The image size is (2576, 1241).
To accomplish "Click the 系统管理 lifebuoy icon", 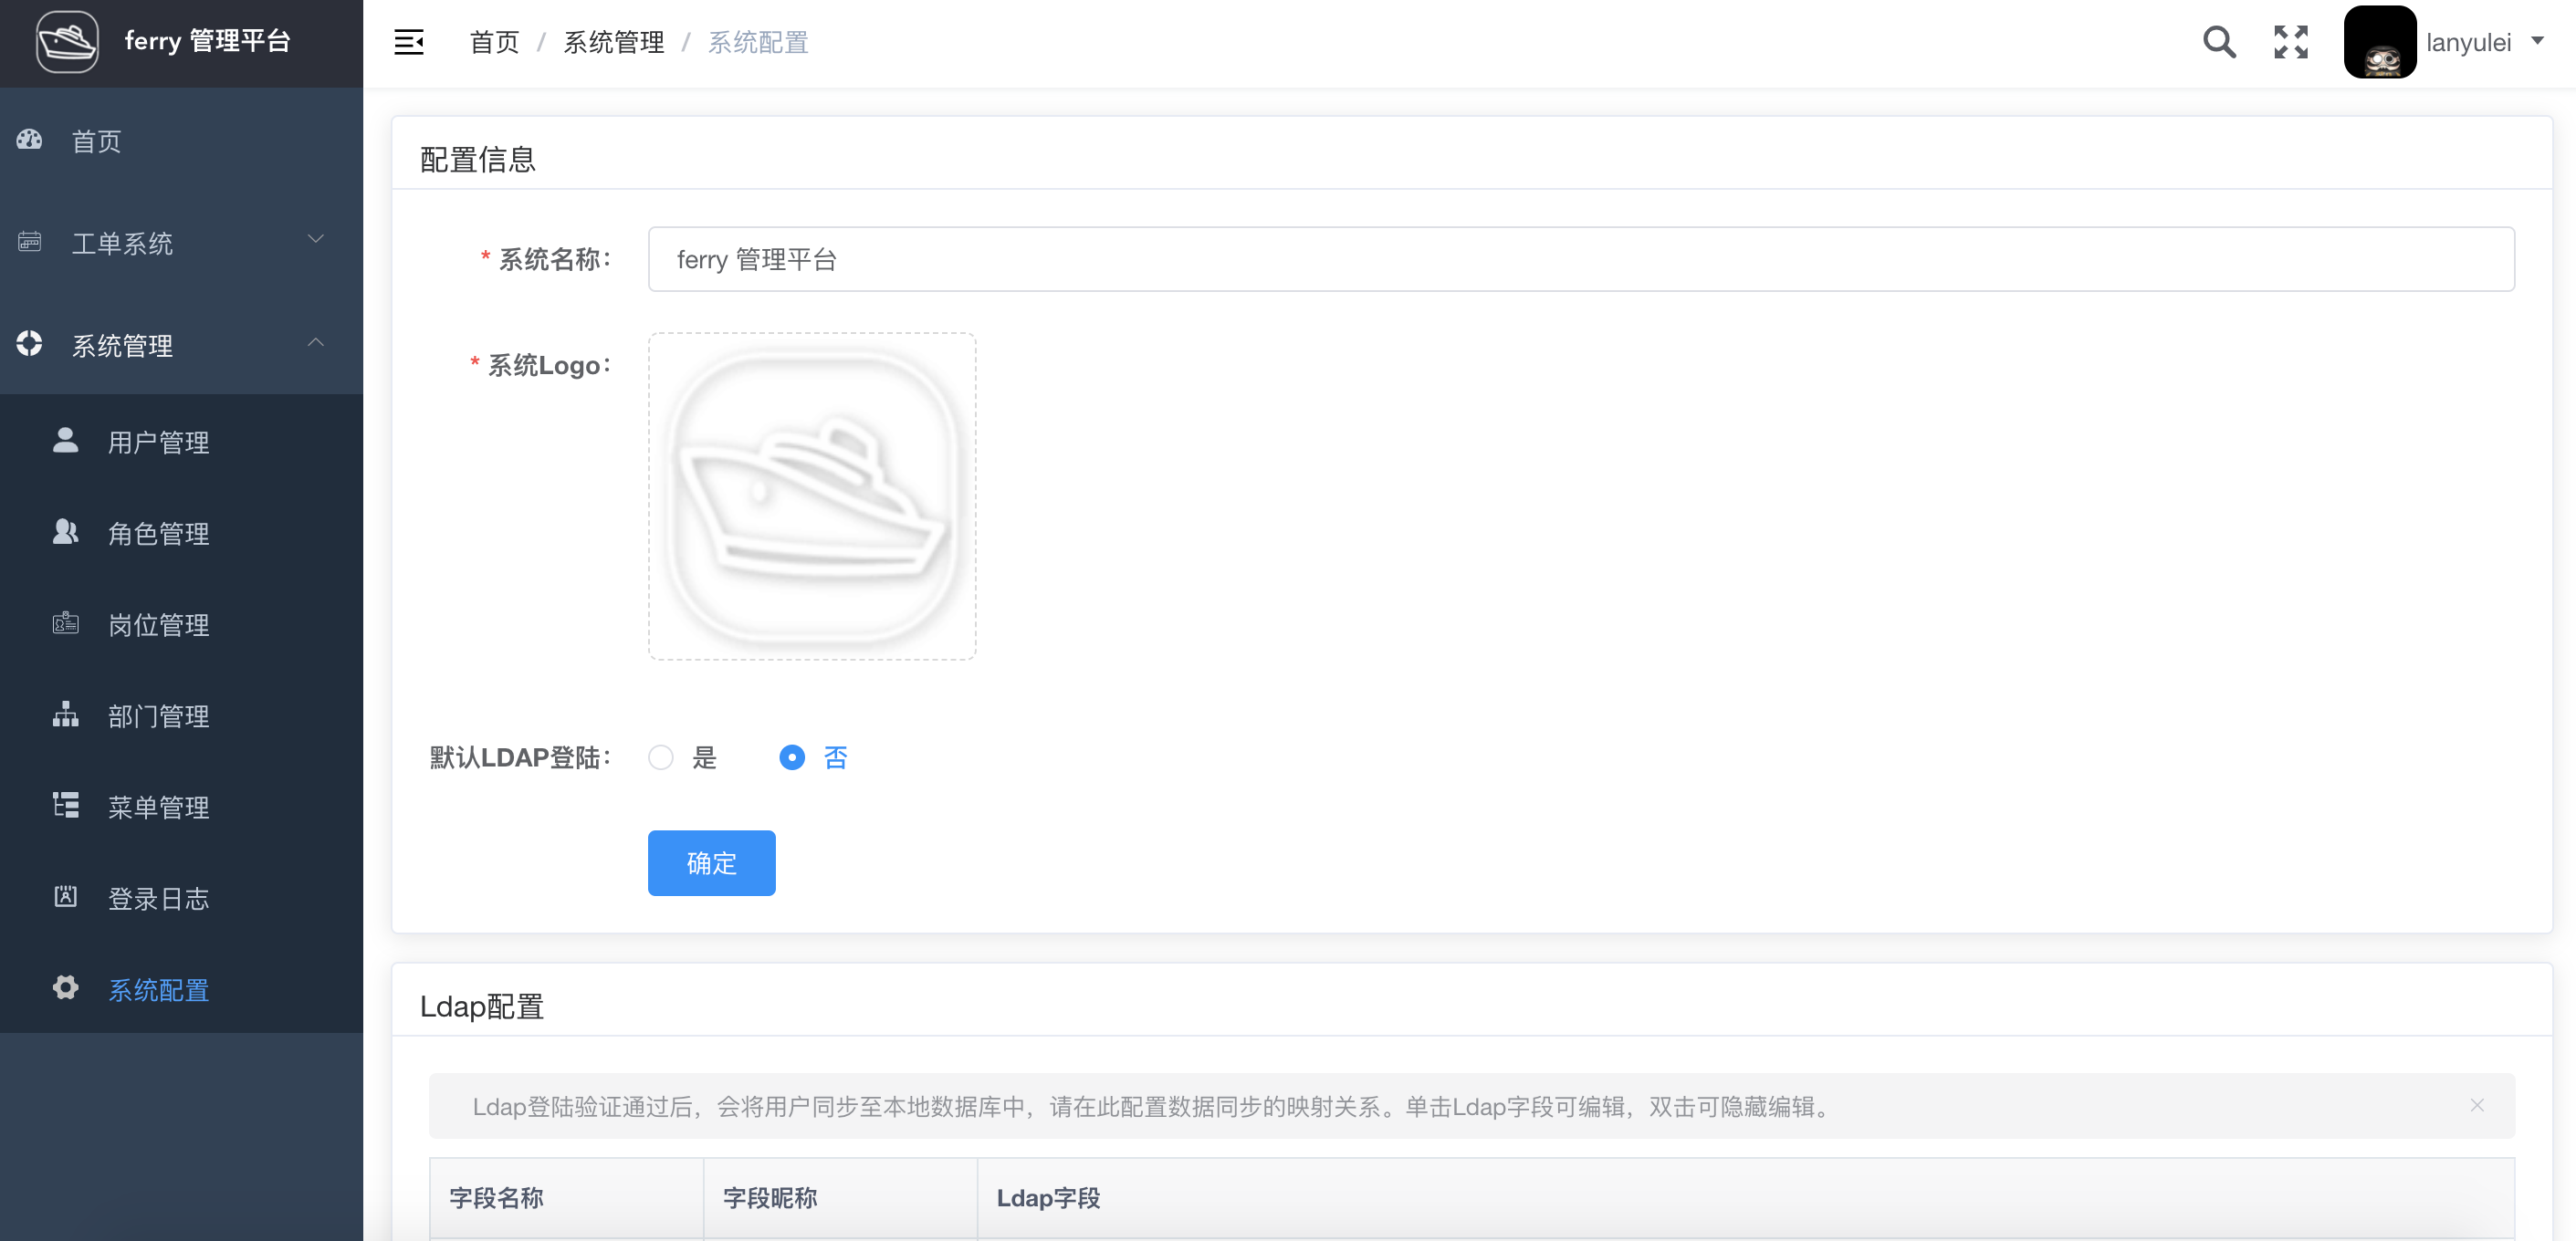I will 29,344.
